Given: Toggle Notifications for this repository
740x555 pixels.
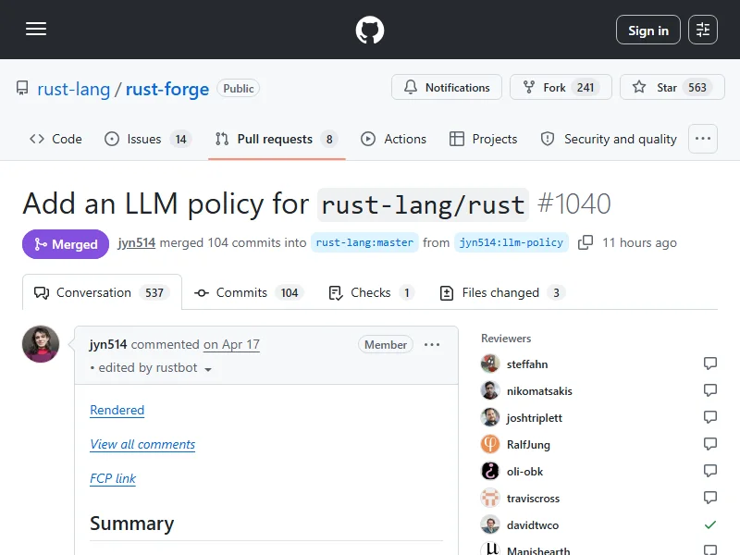Looking at the screenshot, I should click(447, 87).
